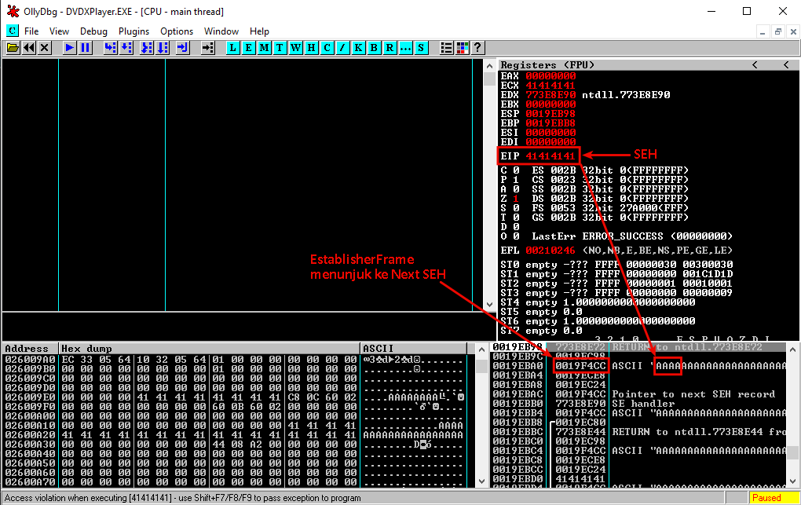
Task: Click the stack pane scroll-up arrow
Action: click(x=792, y=349)
